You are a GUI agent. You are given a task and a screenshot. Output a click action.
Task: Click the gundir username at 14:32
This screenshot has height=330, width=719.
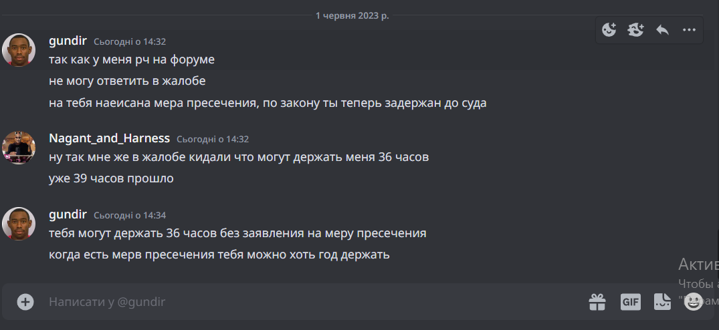click(68, 41)
